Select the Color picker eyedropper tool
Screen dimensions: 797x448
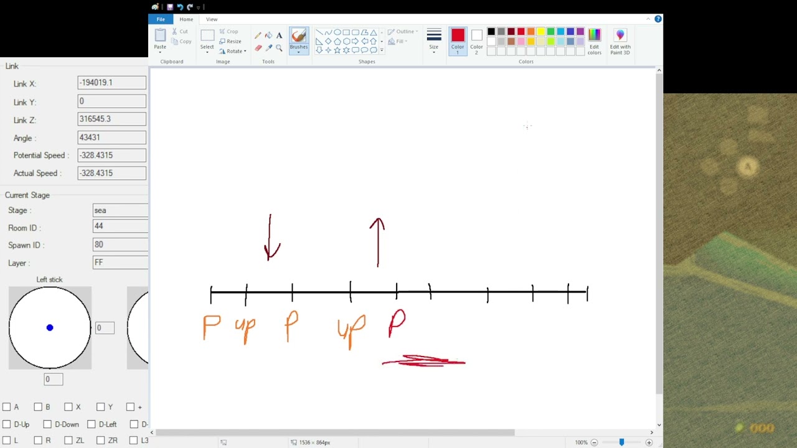[x=268, y=48]
